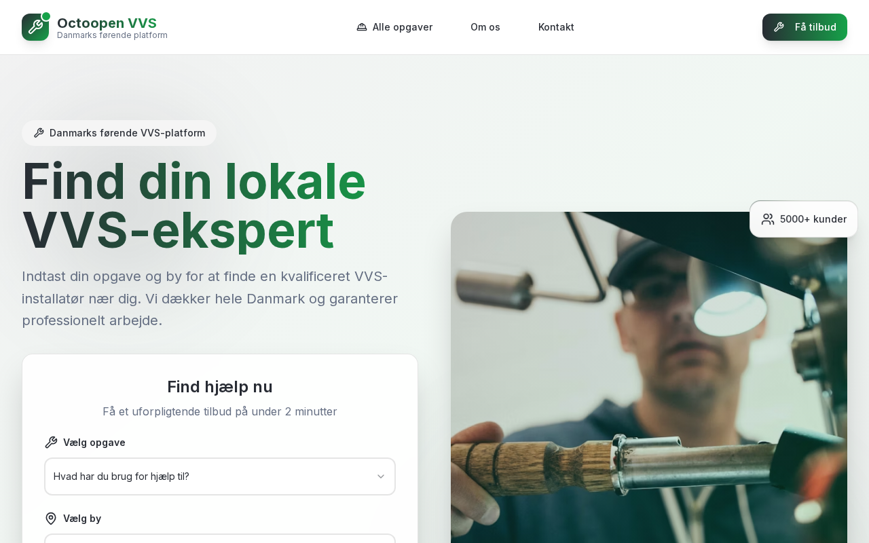Click the map pin icon next to Vælg by

51,519
